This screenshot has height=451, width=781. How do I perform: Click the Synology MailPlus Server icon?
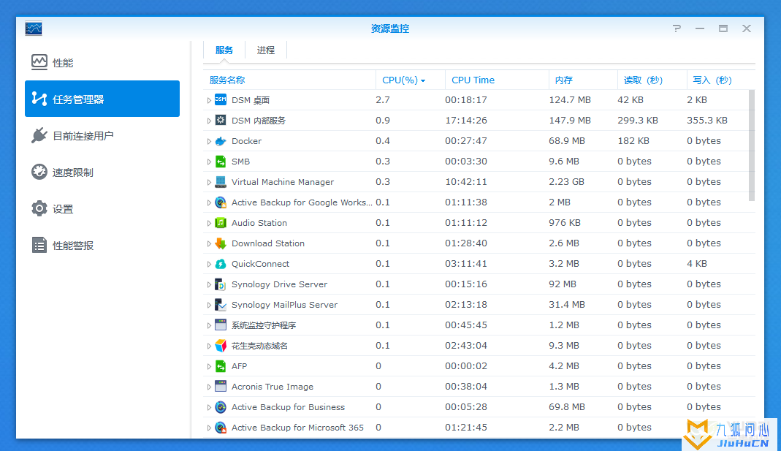click(221, 305)
